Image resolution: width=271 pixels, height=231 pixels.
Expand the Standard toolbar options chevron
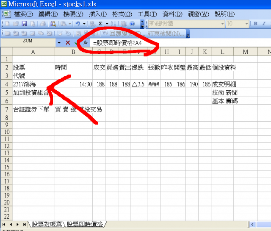[142, 24]
